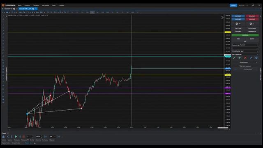This screenshot has height=148, width=263.
Task: Expand the order type dropdown below strategy icons
Action: 245,62
